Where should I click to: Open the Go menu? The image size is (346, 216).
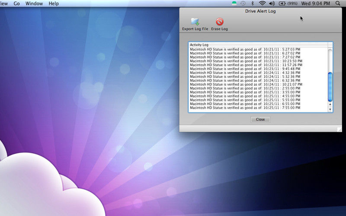16,3
